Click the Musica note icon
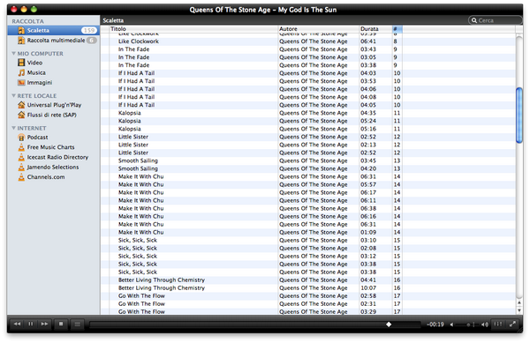Screen dimensions: 530x343 21,73
